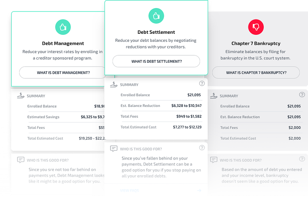Click Chapter 7 Bankruptcy Est. Balance Reduction $21,095 value
Image resolution: width=308 pixels, height=209 pixels.
tap(294, 117)
